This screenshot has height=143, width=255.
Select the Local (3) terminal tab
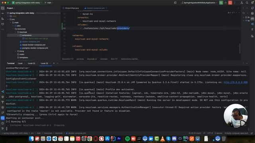(44, 63)
